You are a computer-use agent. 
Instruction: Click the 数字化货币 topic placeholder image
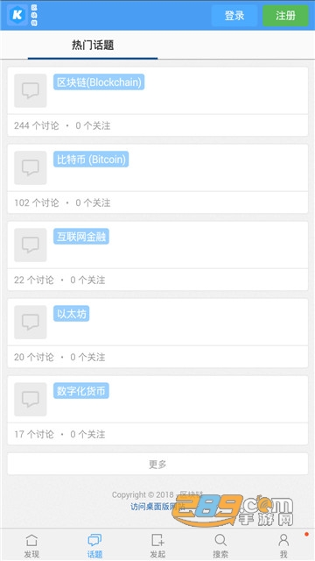click(31, 400)
